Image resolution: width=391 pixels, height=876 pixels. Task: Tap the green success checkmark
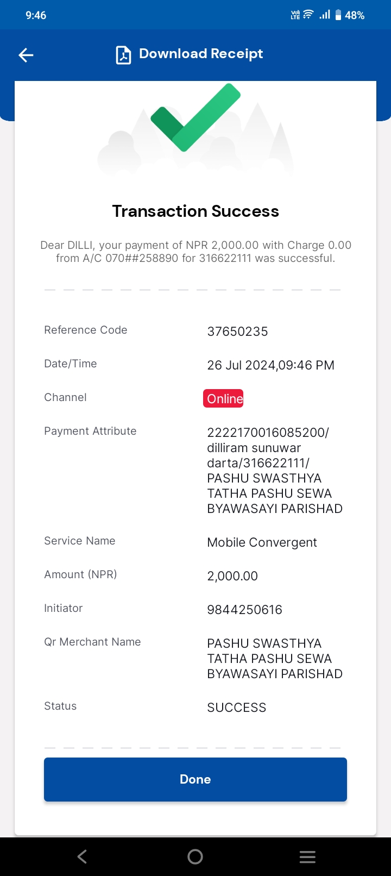(x=195, y=117)
